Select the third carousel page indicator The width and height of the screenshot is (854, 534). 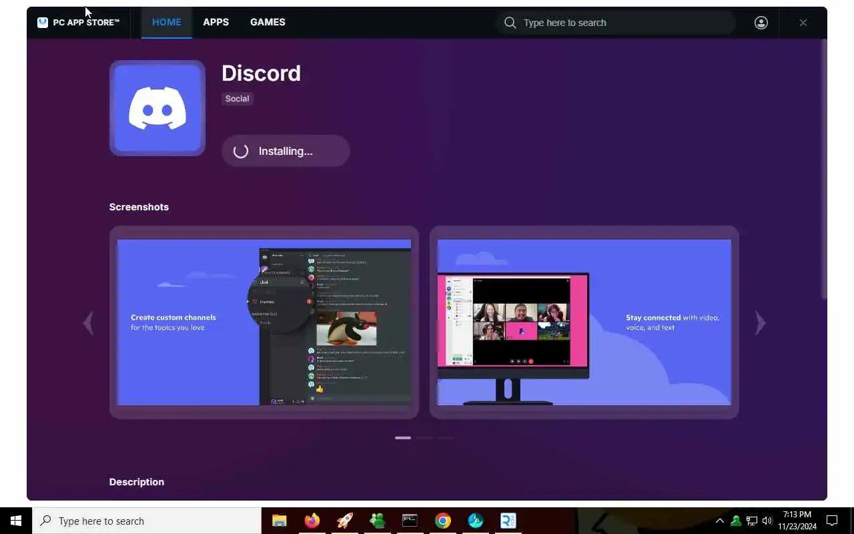tap(446, 438)
